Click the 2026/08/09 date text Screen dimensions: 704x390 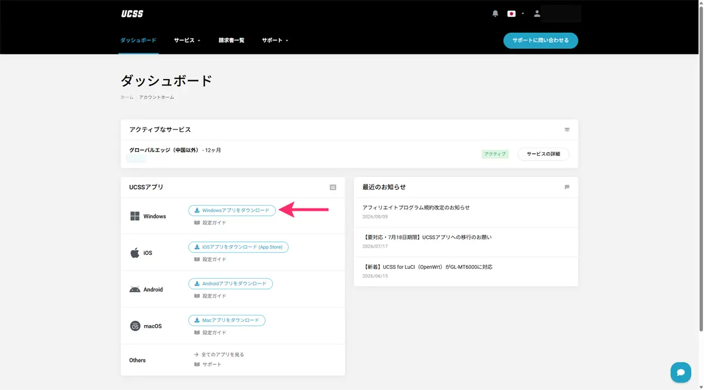click(x=375, y=217)
